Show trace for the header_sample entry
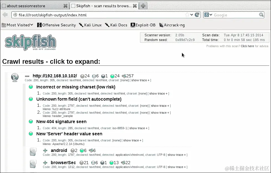The width and height of the screenshot is (271, 173). click(x=160, y=113)
